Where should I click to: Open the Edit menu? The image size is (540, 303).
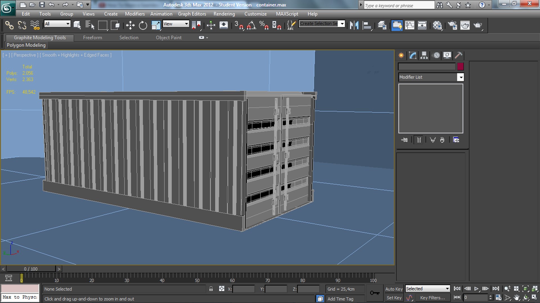point(26,14)
